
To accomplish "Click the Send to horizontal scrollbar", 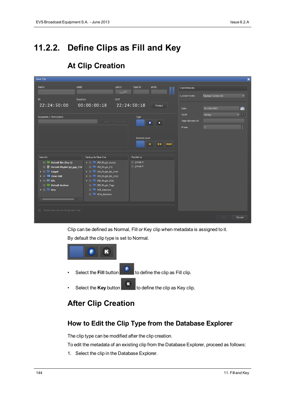I will tap(58, 199).
